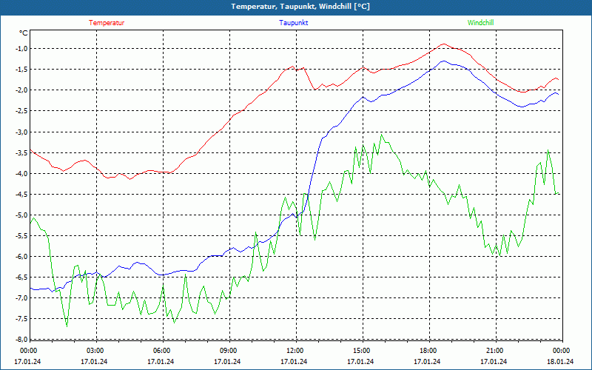Select the green 'Windchill' legend label
592x370 pixels.
click(x=480, y=23)
